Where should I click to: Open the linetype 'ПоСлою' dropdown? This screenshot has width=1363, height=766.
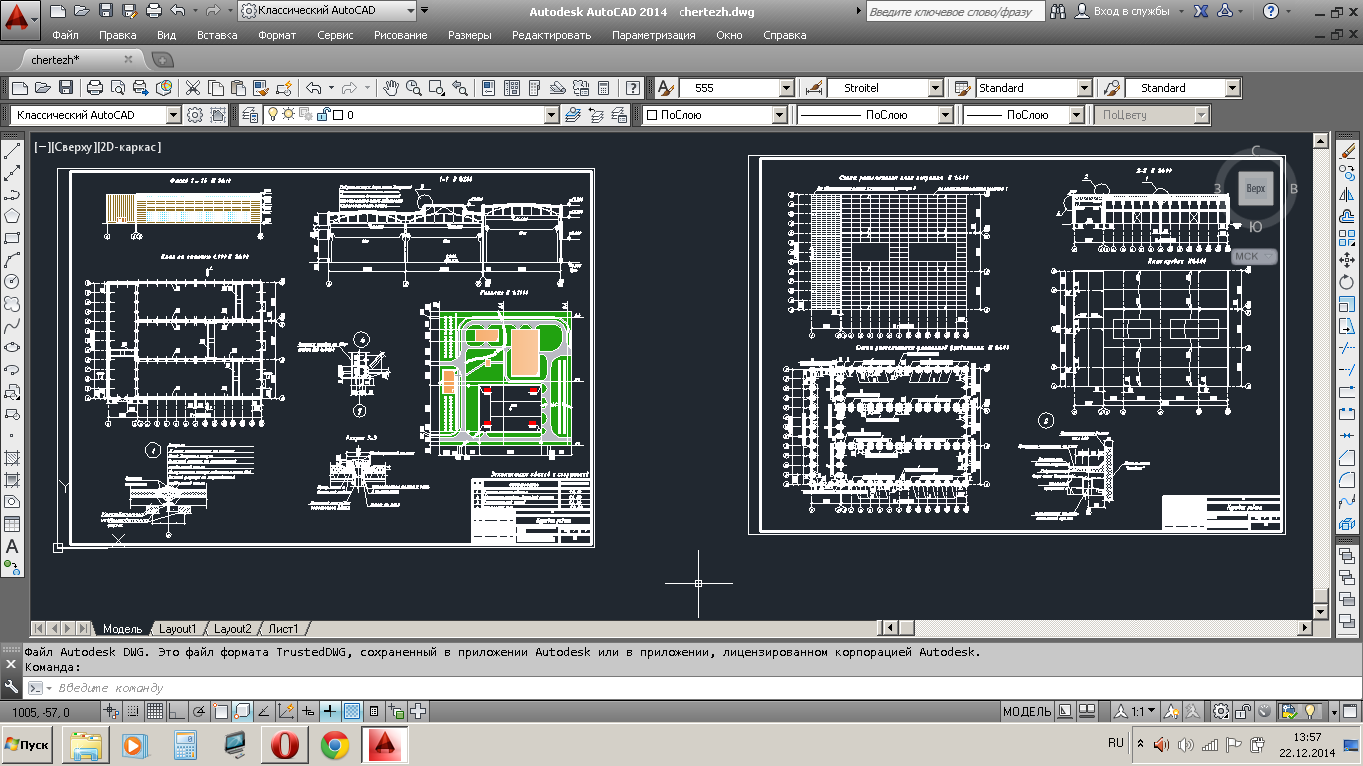pos(947,115)
